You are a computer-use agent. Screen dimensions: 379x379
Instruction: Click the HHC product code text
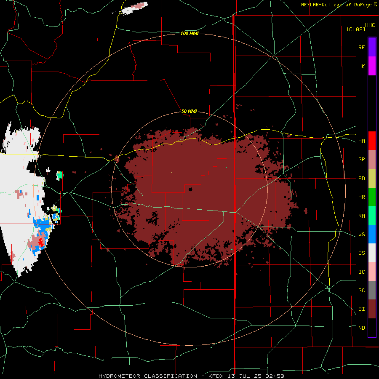pyautogui.click(x=370, y=25)
